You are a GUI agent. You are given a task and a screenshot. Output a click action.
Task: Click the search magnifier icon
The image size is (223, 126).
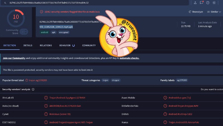[5, 3]
